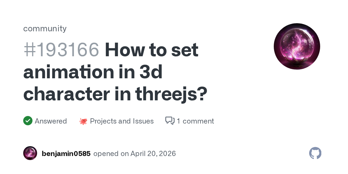Select the discussion number #193166

coord(61,50)
